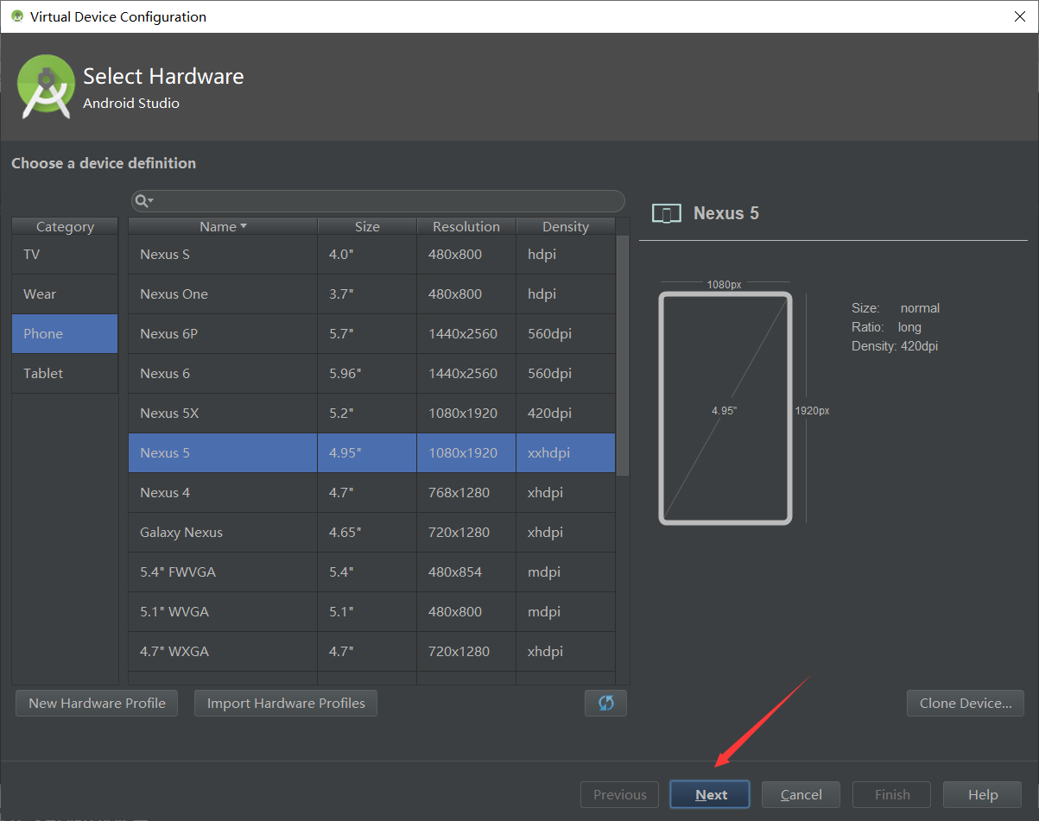Select the Nexus 4 device row
The height and width of the screenshot is (821, 1039).
point(372,493)
